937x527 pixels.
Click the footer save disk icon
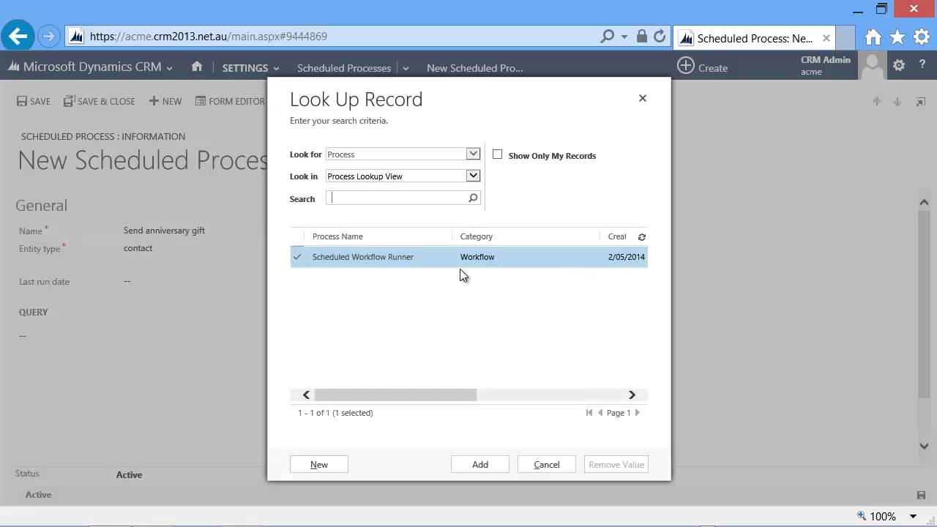[922, 496]
